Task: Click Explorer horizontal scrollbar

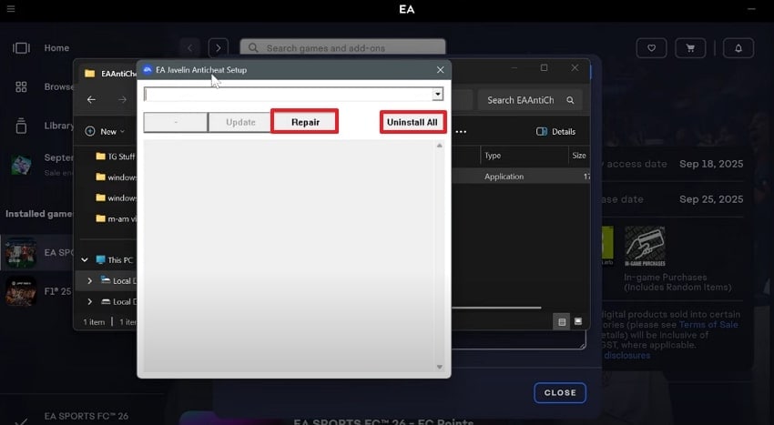Action: click(x=496, y=308)
